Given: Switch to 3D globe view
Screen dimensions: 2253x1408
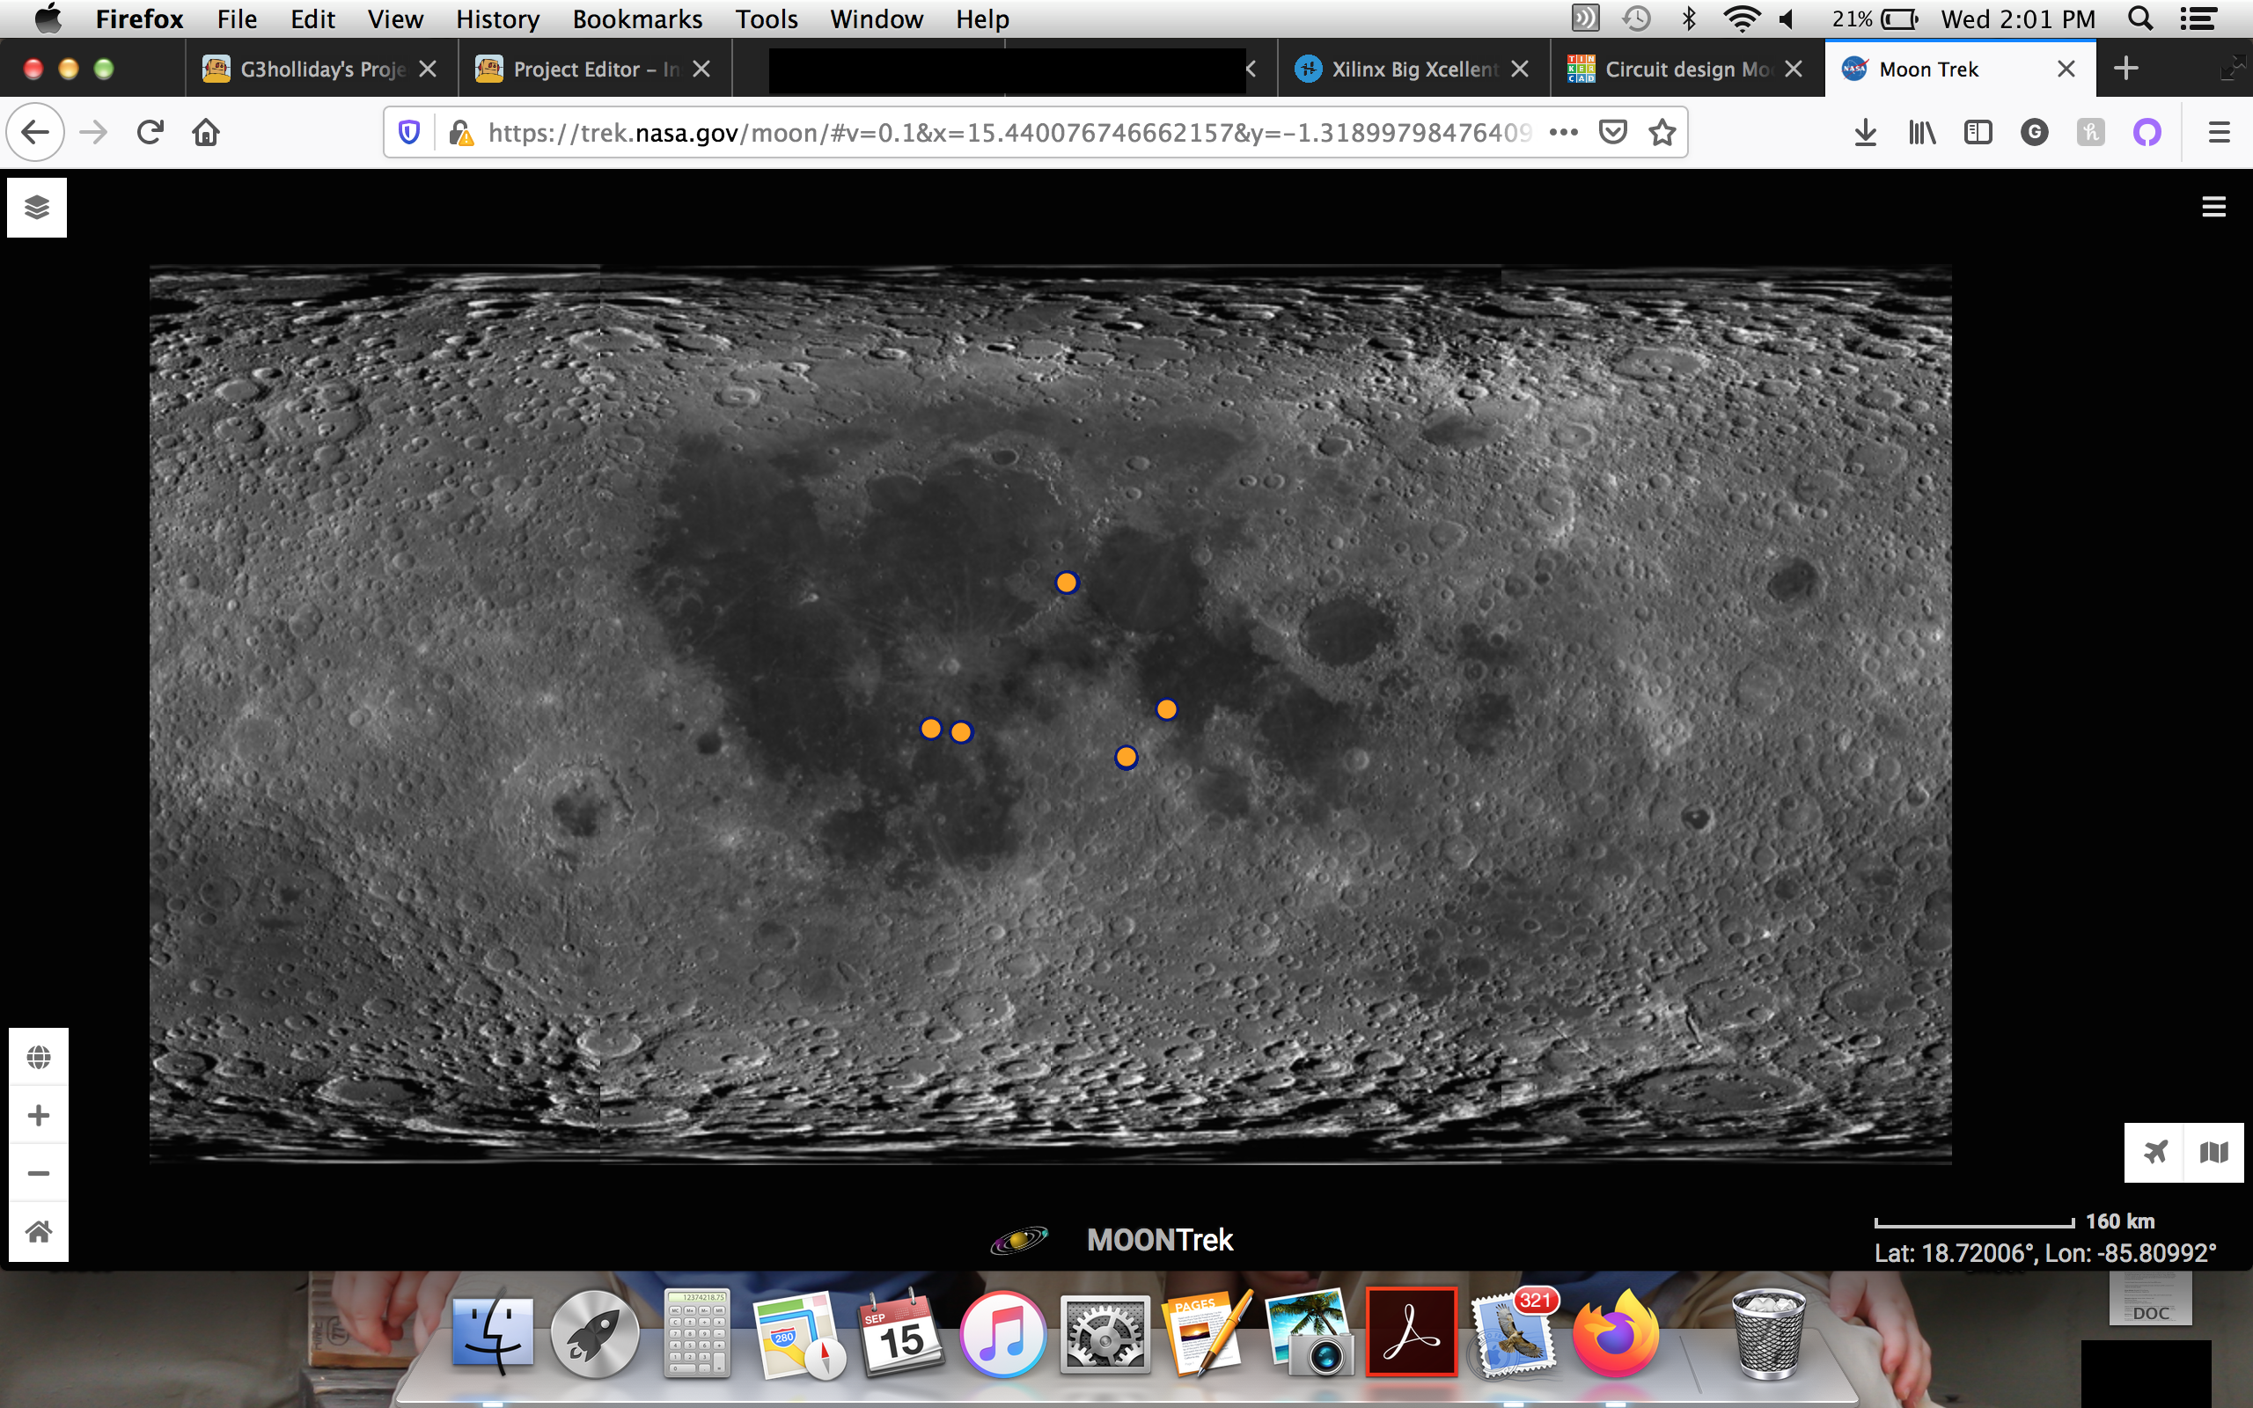Looking at the screenshot, I should pyautogui.click(x=38, y=1056).
